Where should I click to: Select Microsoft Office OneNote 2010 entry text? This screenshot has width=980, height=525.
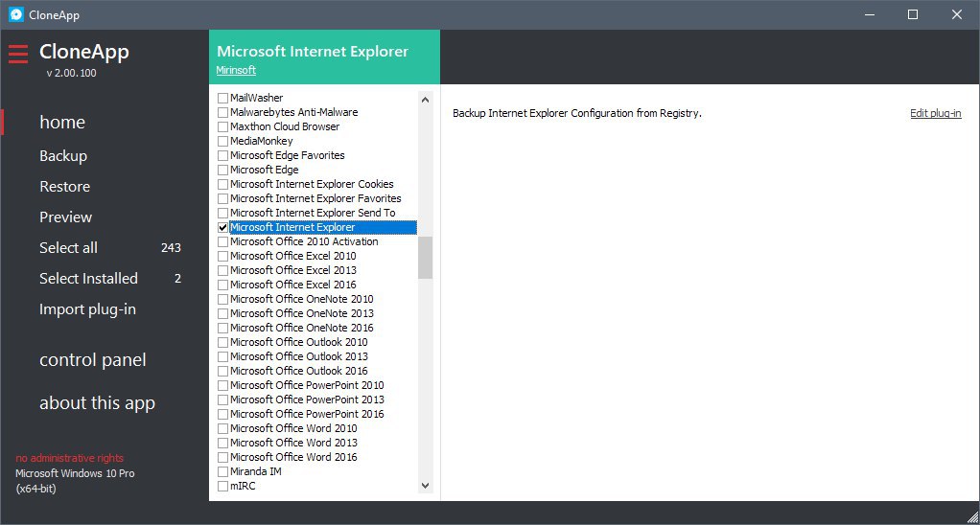point(302,299)
